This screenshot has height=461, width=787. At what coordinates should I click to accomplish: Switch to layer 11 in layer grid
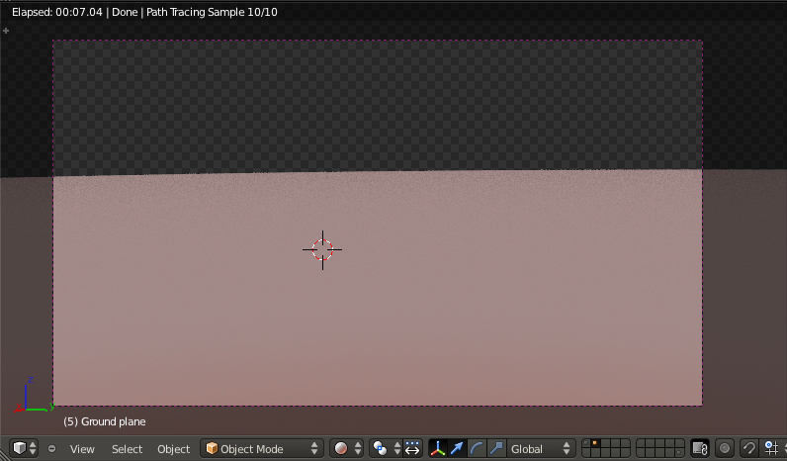coord(586,453)
